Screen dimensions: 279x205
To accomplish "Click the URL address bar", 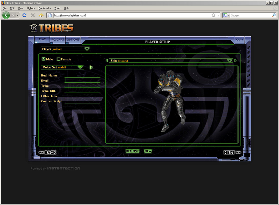I will click(132, 15).
